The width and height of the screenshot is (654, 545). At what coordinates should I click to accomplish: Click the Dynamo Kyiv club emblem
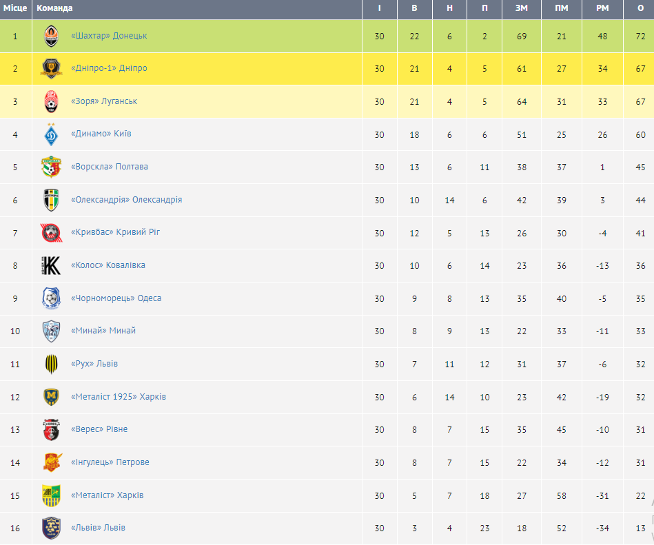52,134
